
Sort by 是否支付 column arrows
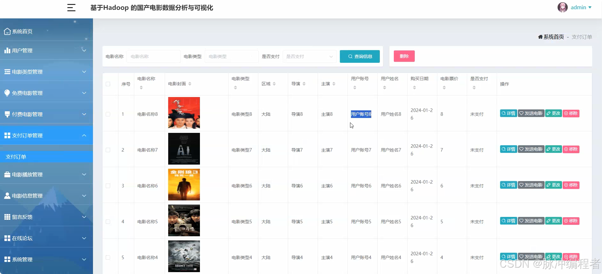coord(474,88)
